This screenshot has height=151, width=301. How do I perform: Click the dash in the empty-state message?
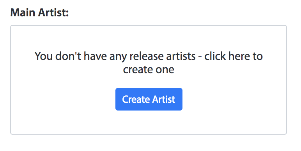pos(200,57)
